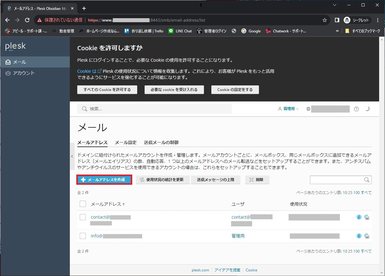
Task: Sort by メールアドレス column header
Action: point(106,204)
